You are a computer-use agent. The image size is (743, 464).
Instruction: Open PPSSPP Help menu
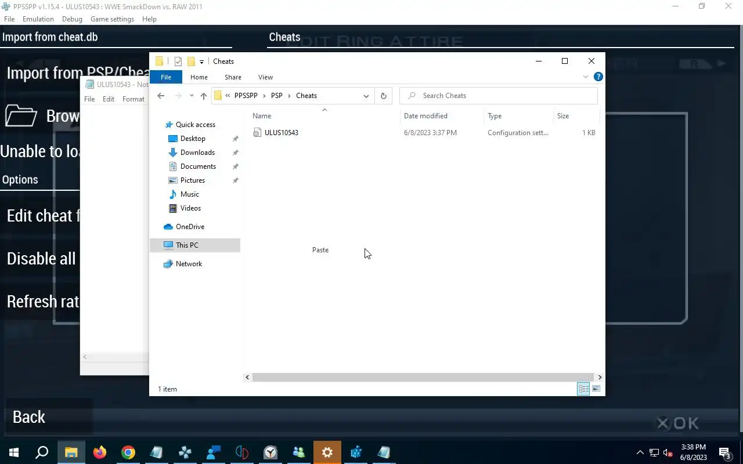click(149, 19)
